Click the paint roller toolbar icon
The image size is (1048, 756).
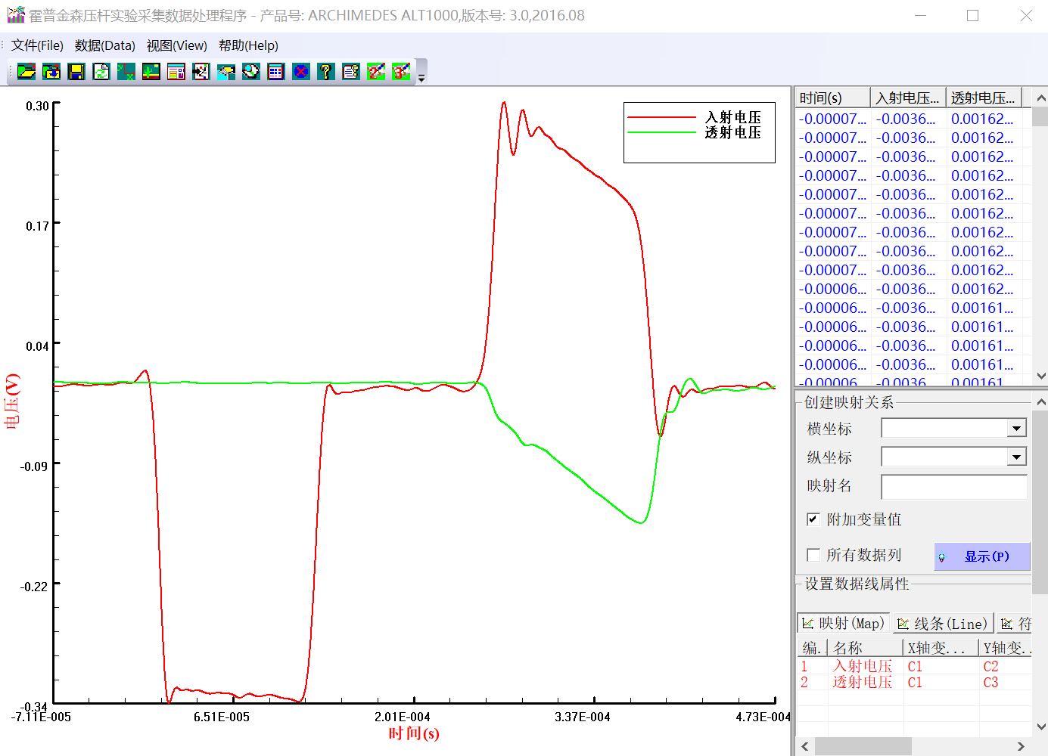[x=226, y=72]
